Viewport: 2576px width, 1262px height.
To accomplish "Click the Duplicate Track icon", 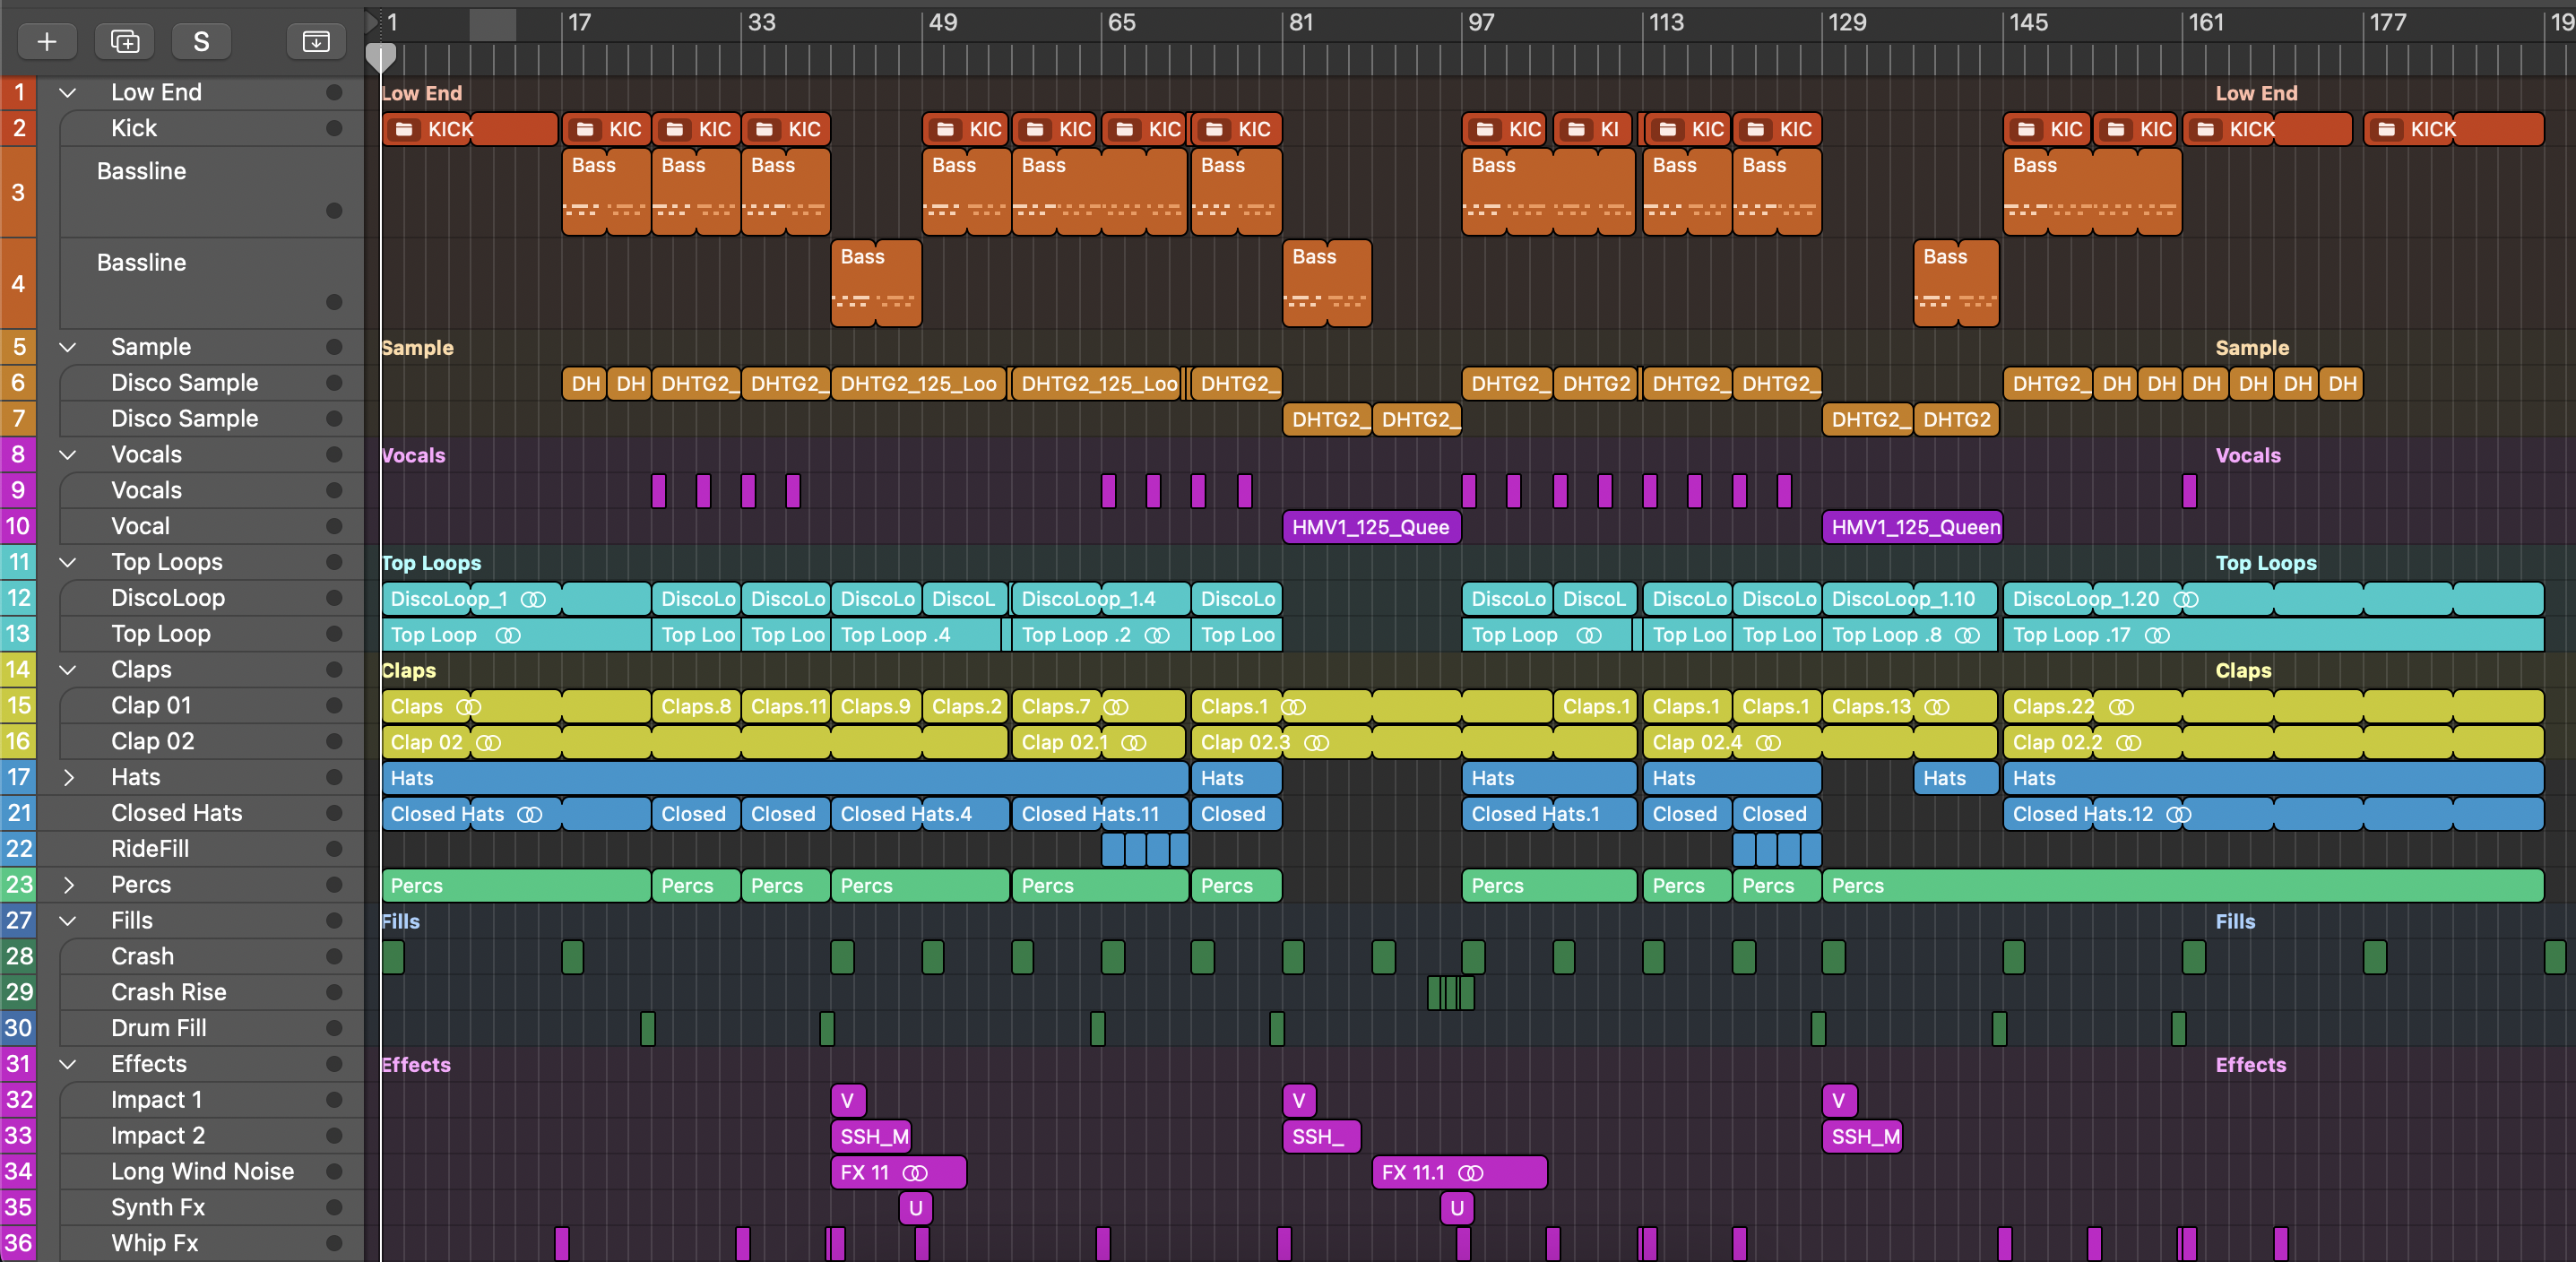I will [125, 41].
